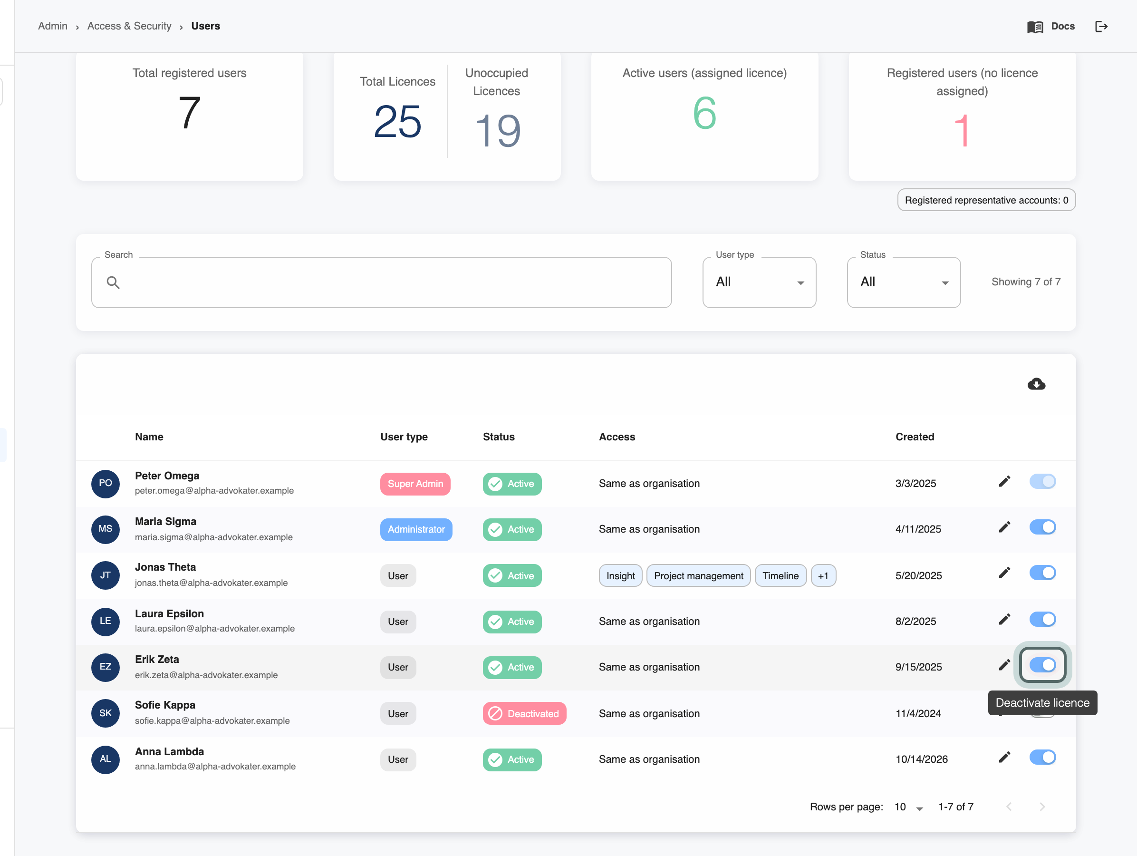
Task: Click Registered representative accounts badge
Action: [x=986, y=200]
